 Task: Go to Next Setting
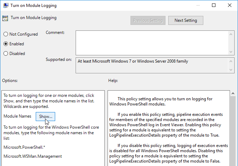tap(186, 20)
